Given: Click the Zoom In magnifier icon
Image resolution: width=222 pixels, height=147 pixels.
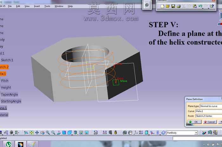Looking at the screenshot, I should coord(48,132).
